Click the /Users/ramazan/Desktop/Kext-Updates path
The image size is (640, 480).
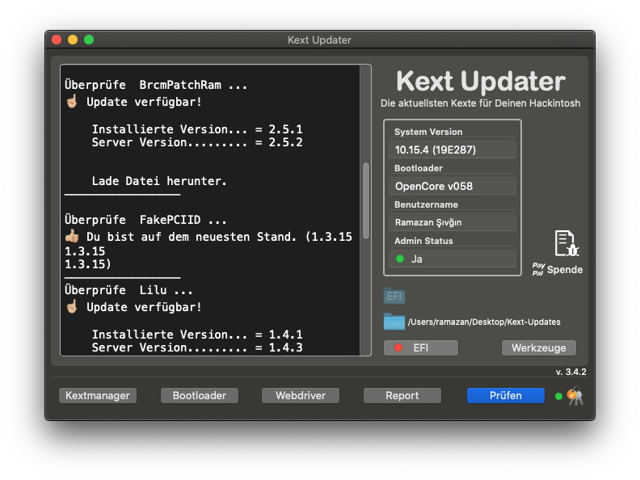(x=484, y=322)
